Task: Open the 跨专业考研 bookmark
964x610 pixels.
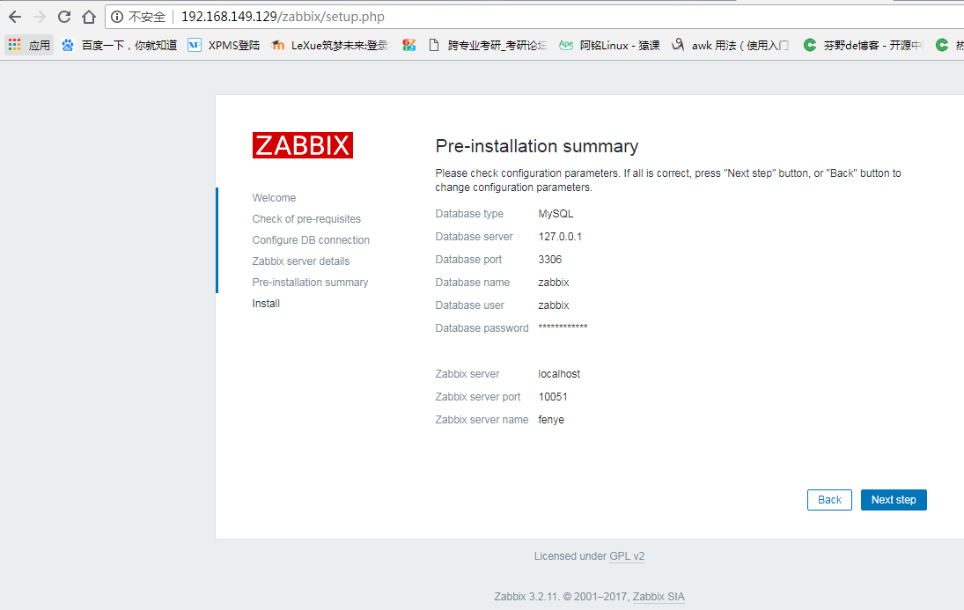Action: pyautogui.click(x=488, y=45)
